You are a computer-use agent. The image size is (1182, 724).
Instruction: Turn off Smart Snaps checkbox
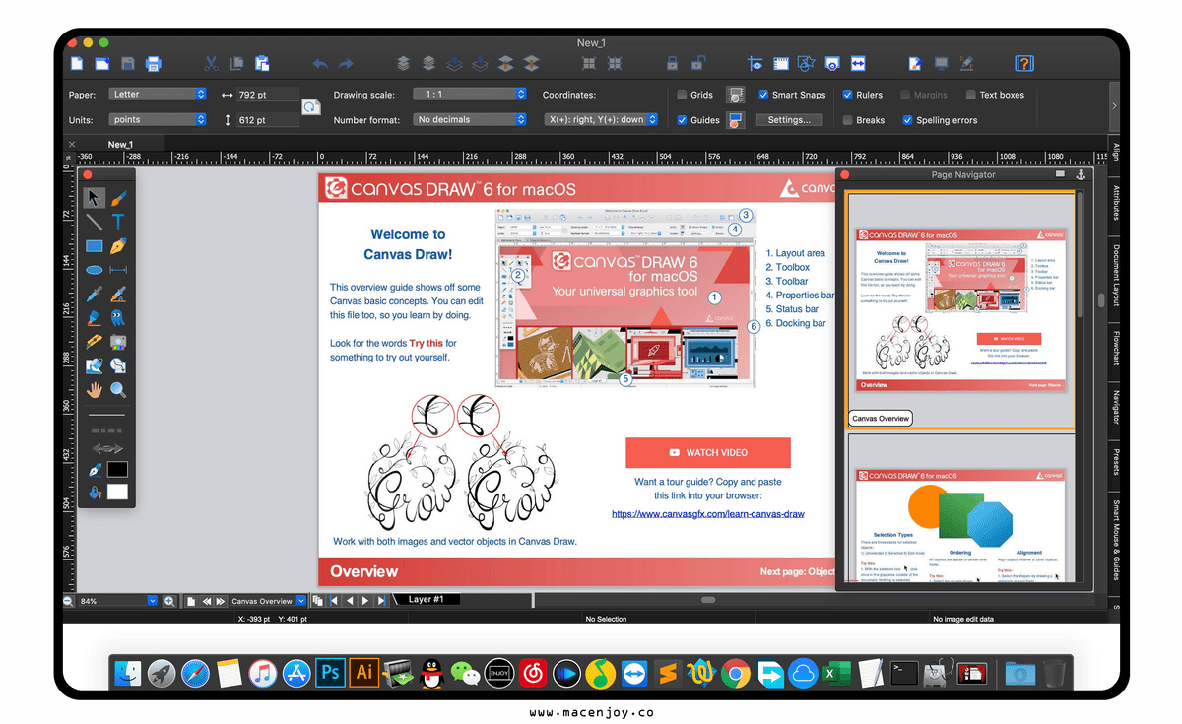tap(763, 95)
